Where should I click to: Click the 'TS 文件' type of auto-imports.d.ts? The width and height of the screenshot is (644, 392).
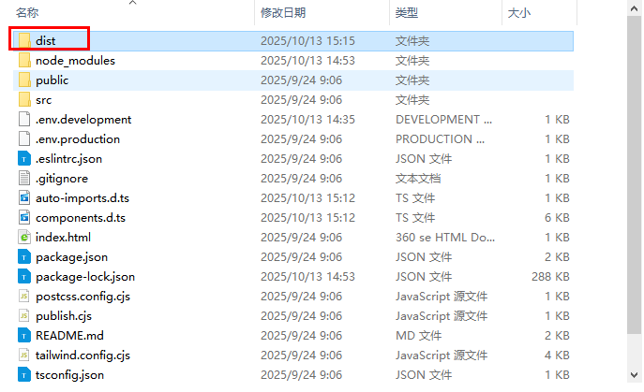415,198
